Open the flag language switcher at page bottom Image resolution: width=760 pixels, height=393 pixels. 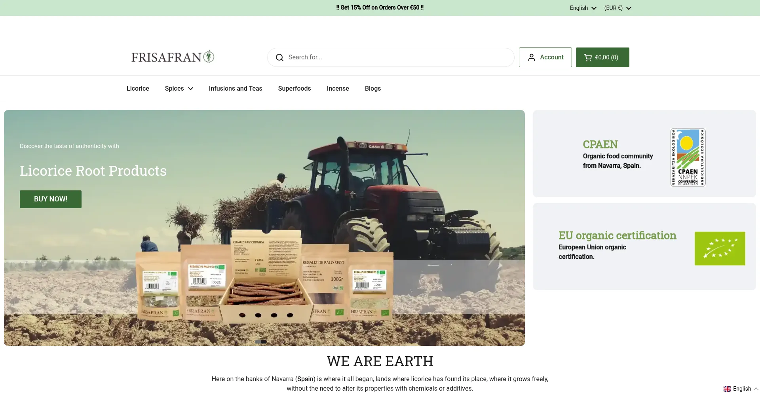point(741,389)
